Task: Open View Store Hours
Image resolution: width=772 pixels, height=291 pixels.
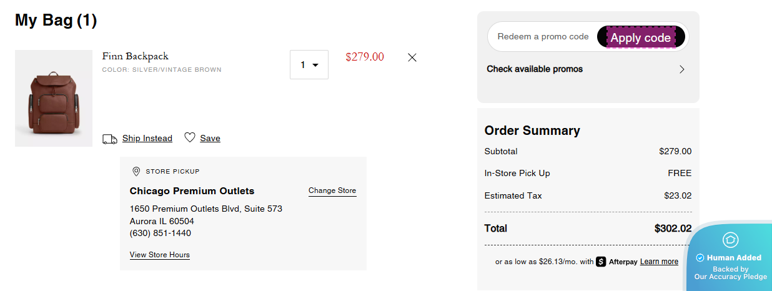Action: 160,255
